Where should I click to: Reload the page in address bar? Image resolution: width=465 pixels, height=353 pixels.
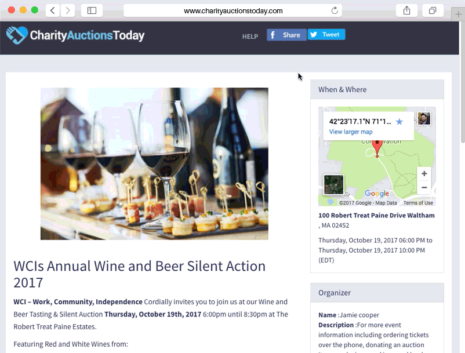click(335, 10)
